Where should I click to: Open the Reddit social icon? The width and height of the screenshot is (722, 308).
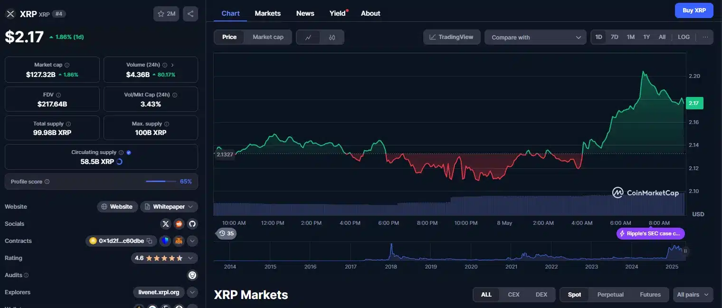(x=179, y=224)
